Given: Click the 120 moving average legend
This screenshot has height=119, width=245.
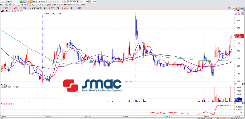Looking at the screenshot, I should (22, 11).
